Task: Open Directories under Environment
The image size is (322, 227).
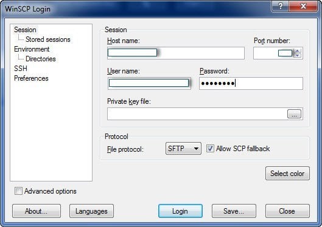Action: 40,59
